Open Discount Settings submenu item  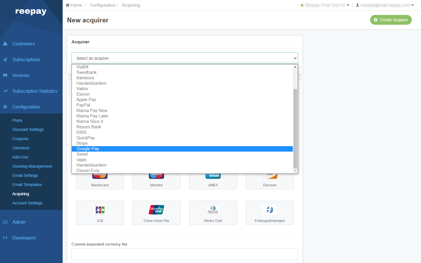[28, 129]
